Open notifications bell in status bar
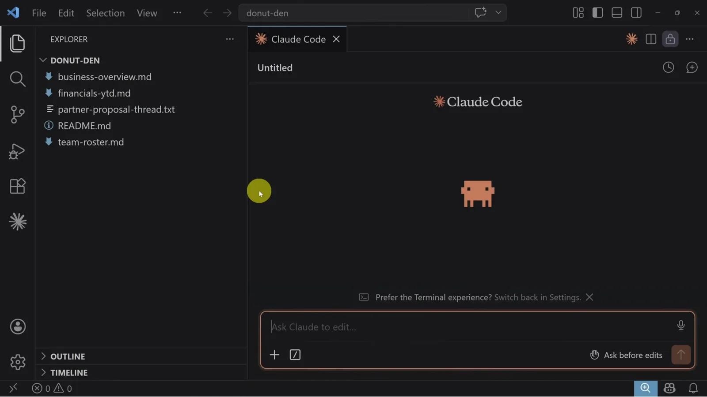Image resolution: width=707 pixels, height=397 pixels. 693,388
